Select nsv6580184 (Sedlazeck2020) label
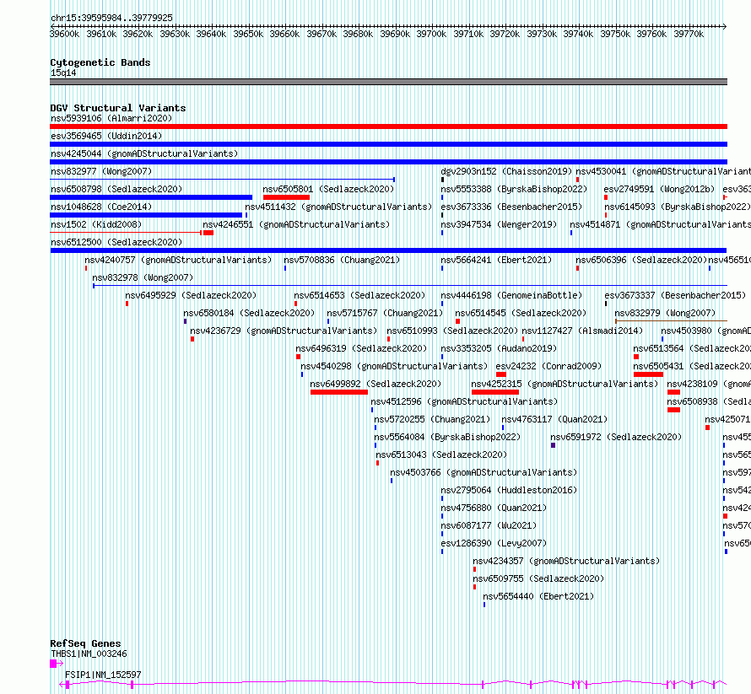This screenshot has width=751, height=694. pos(249,313)
